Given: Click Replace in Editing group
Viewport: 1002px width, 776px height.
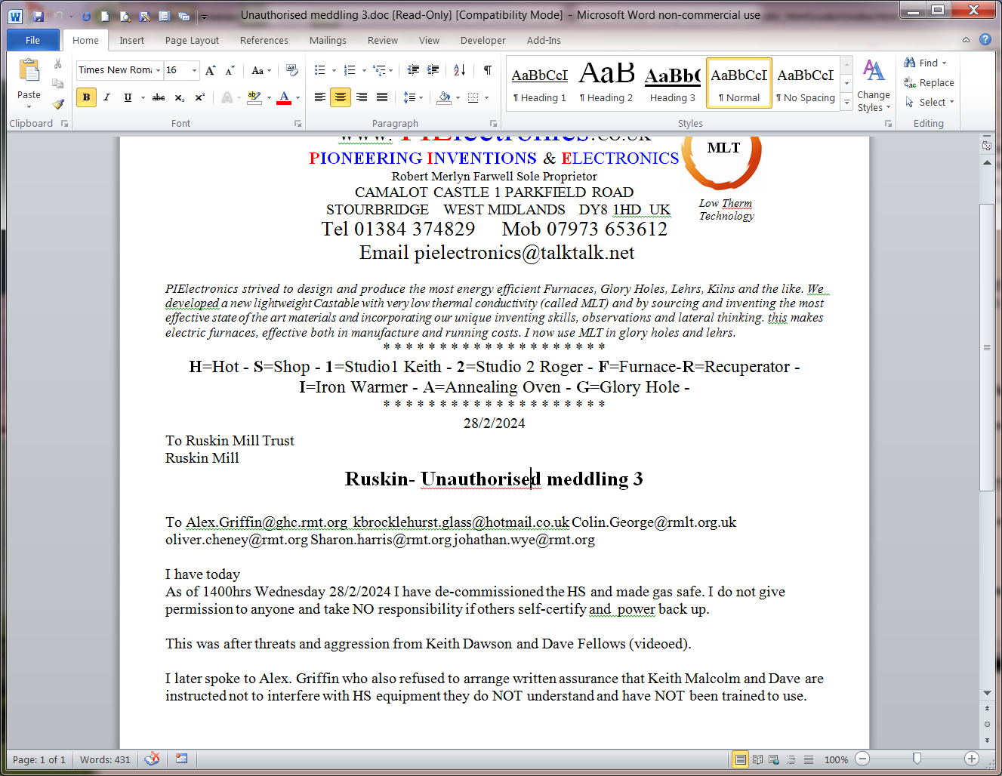Looking at the screenshot, I should coord(930,82).
